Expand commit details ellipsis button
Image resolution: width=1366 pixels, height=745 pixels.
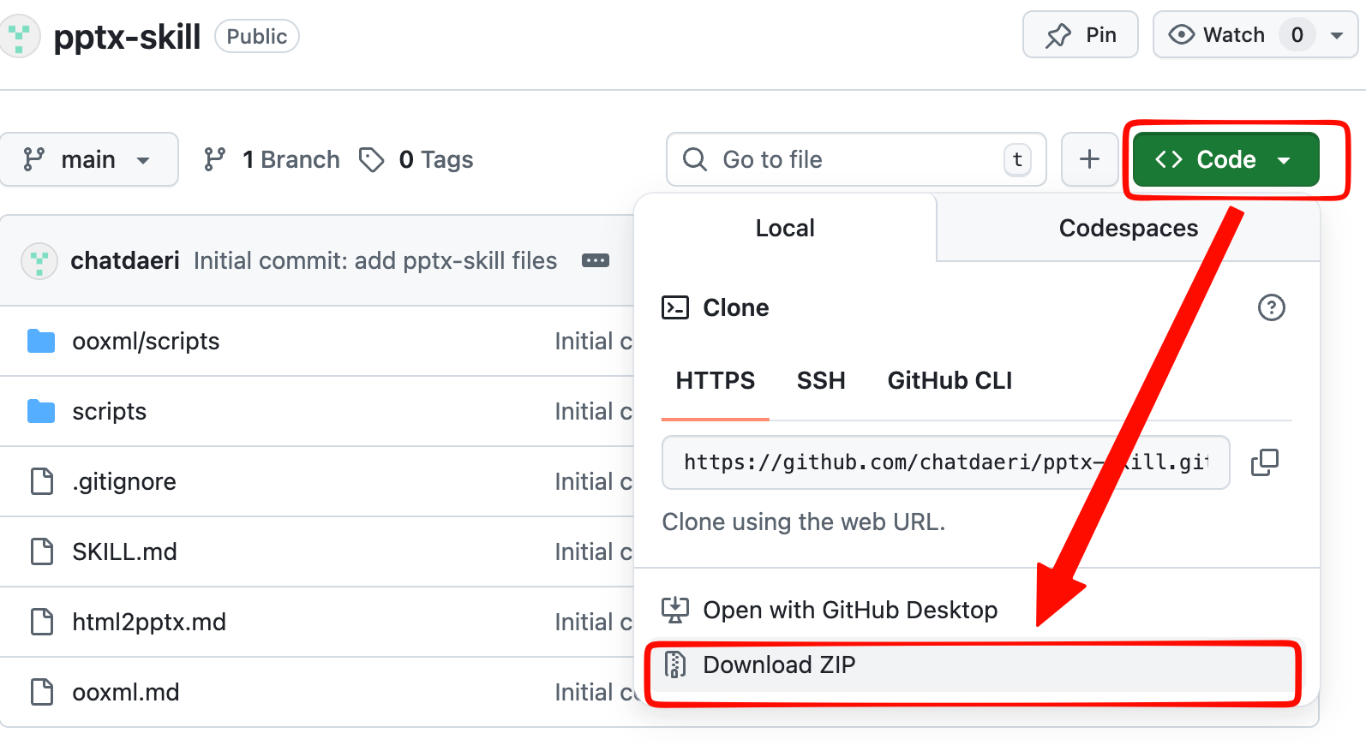[x=596, y=260]
